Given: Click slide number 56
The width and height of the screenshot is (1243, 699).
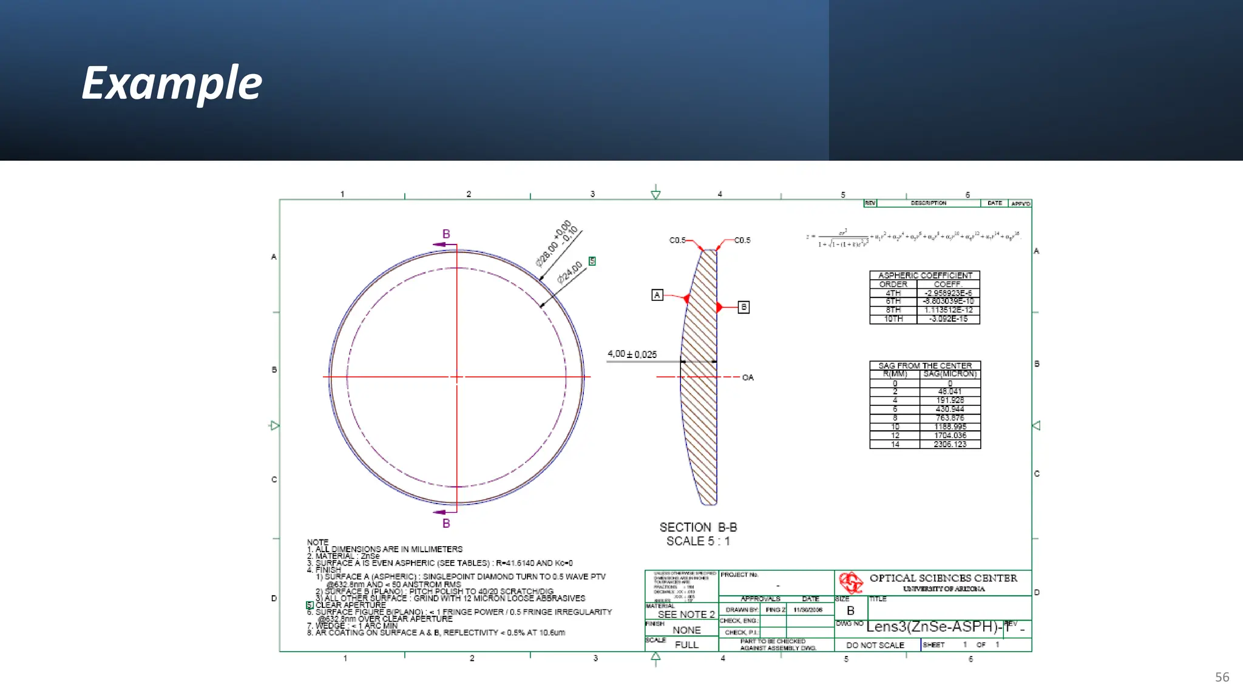Looking at the screenshot, I should (1222, 677).
